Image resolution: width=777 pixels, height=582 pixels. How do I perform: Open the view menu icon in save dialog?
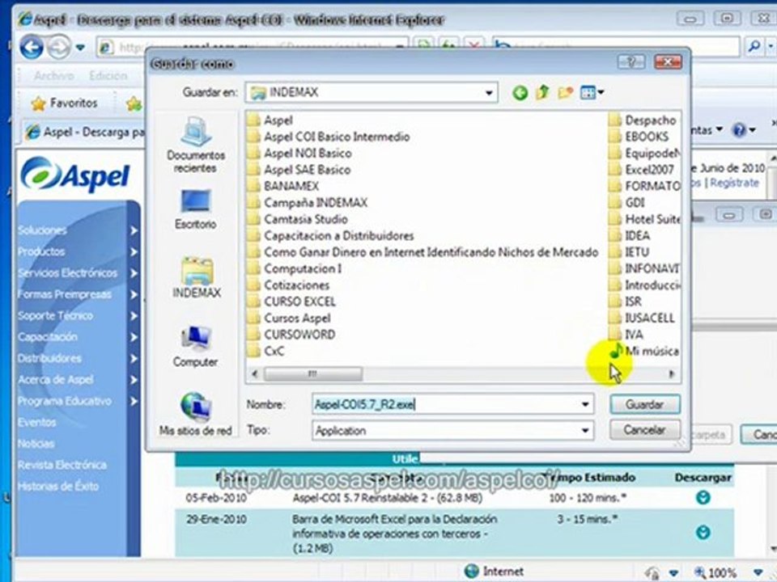click(592, 92)
